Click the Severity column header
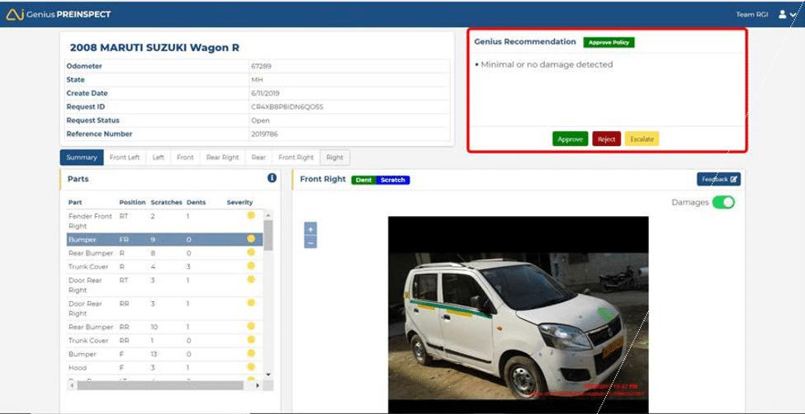The height and width of the screenshot is (414, 805). 239,203
